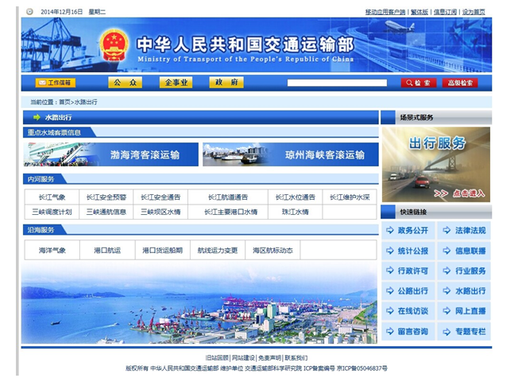Select the 政府 tab

tap(226, 83)
